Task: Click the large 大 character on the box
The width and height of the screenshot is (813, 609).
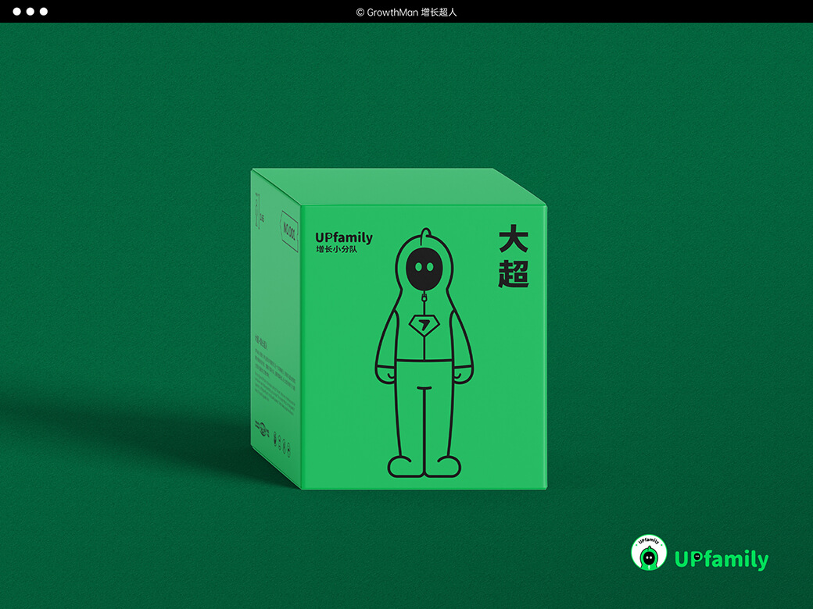Action: [514, 240]
